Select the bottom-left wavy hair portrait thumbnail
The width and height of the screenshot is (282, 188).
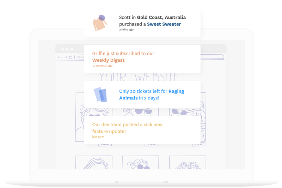pyautogui.click(x=94, y=163)
